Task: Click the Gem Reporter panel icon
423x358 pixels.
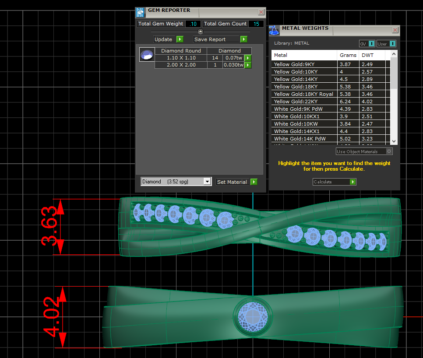Action: coord(140,12)
